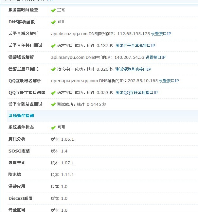Click the 版本 1.07.1 value
This screenshot has width=198, height=212.
pos(63,163)
